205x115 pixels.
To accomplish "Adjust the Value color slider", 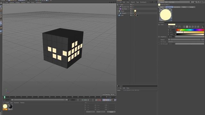I will [190, 34].
